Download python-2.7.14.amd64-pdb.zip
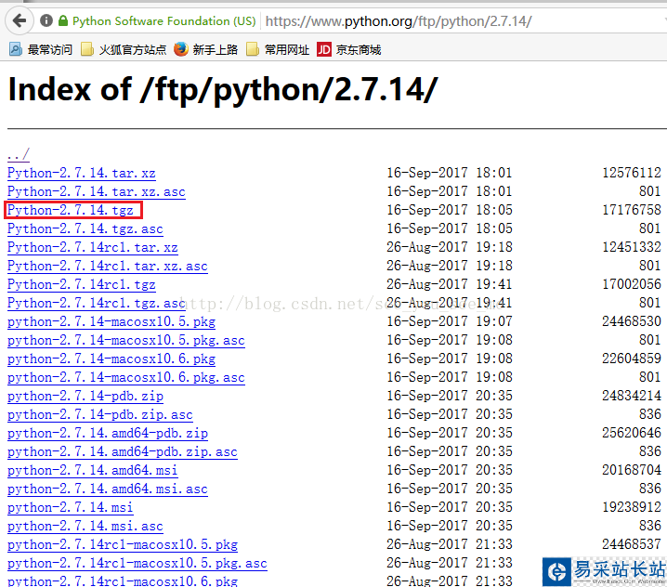Viewport: 667px width, 587px height. tap(108, 434)
